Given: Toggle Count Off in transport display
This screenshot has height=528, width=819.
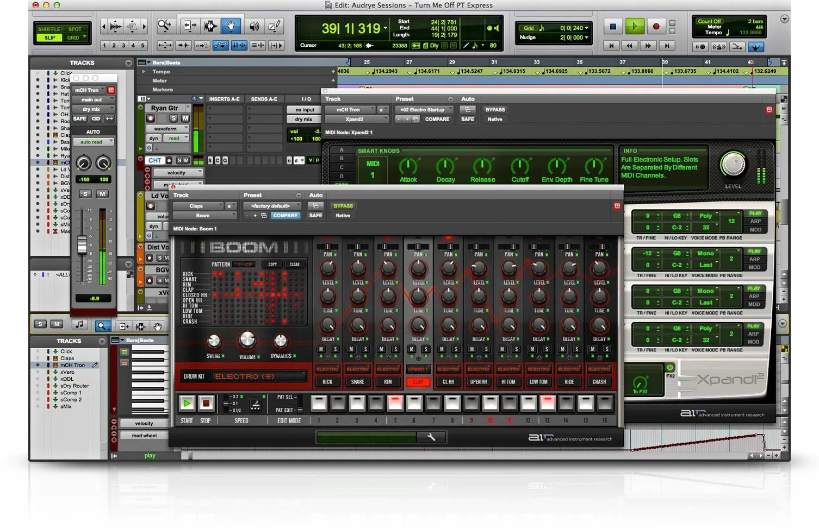Looking at the screenshot, I should tap(709, 21).
